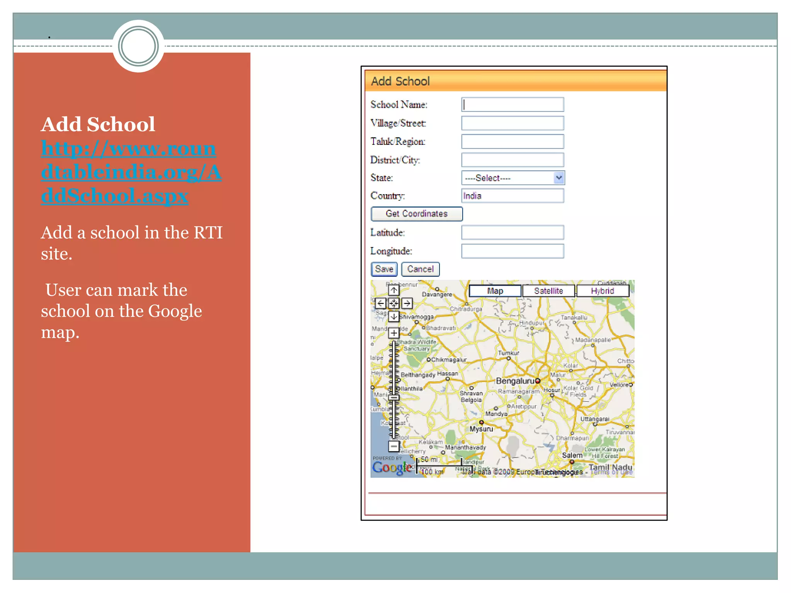
Task: Focus the Village/Street input field
Action: tap(513, 123)
